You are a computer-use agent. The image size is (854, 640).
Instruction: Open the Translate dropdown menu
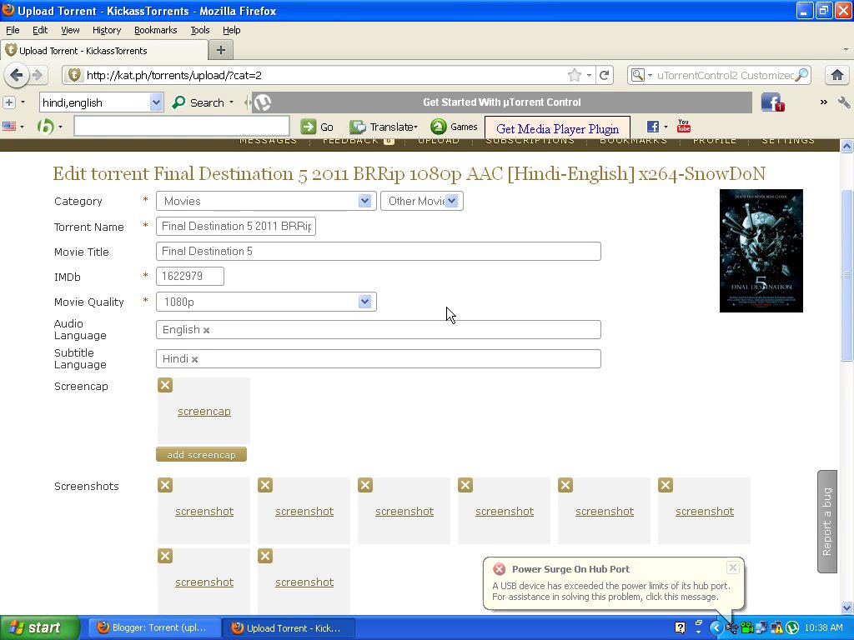(x=384, y=127)
